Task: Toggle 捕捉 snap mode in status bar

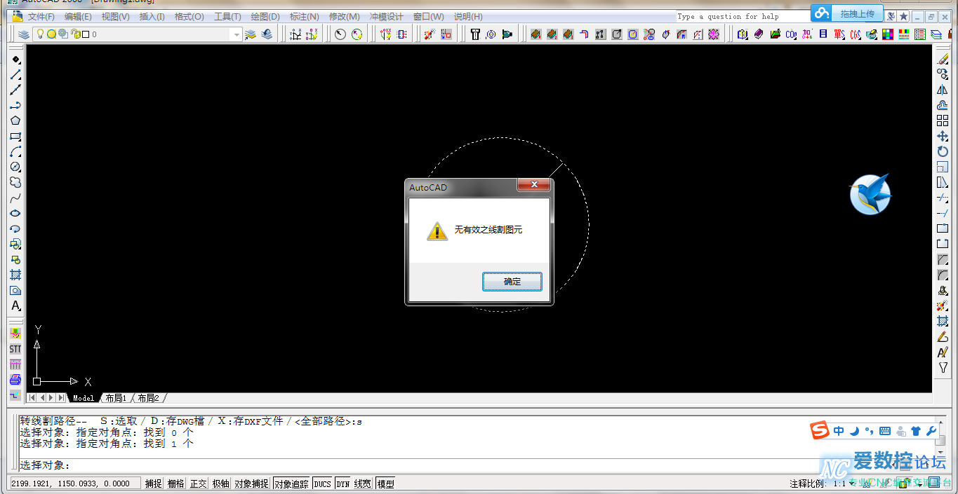Action: tap(153, 483)
